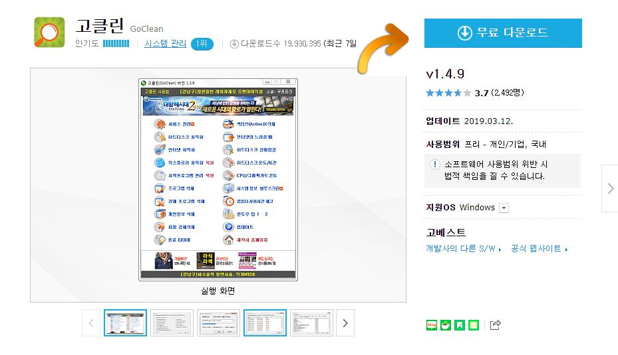618x355 pixels.
Task: Click 인터넷 최적화 icon in preview
Action: tap(160, 150)
